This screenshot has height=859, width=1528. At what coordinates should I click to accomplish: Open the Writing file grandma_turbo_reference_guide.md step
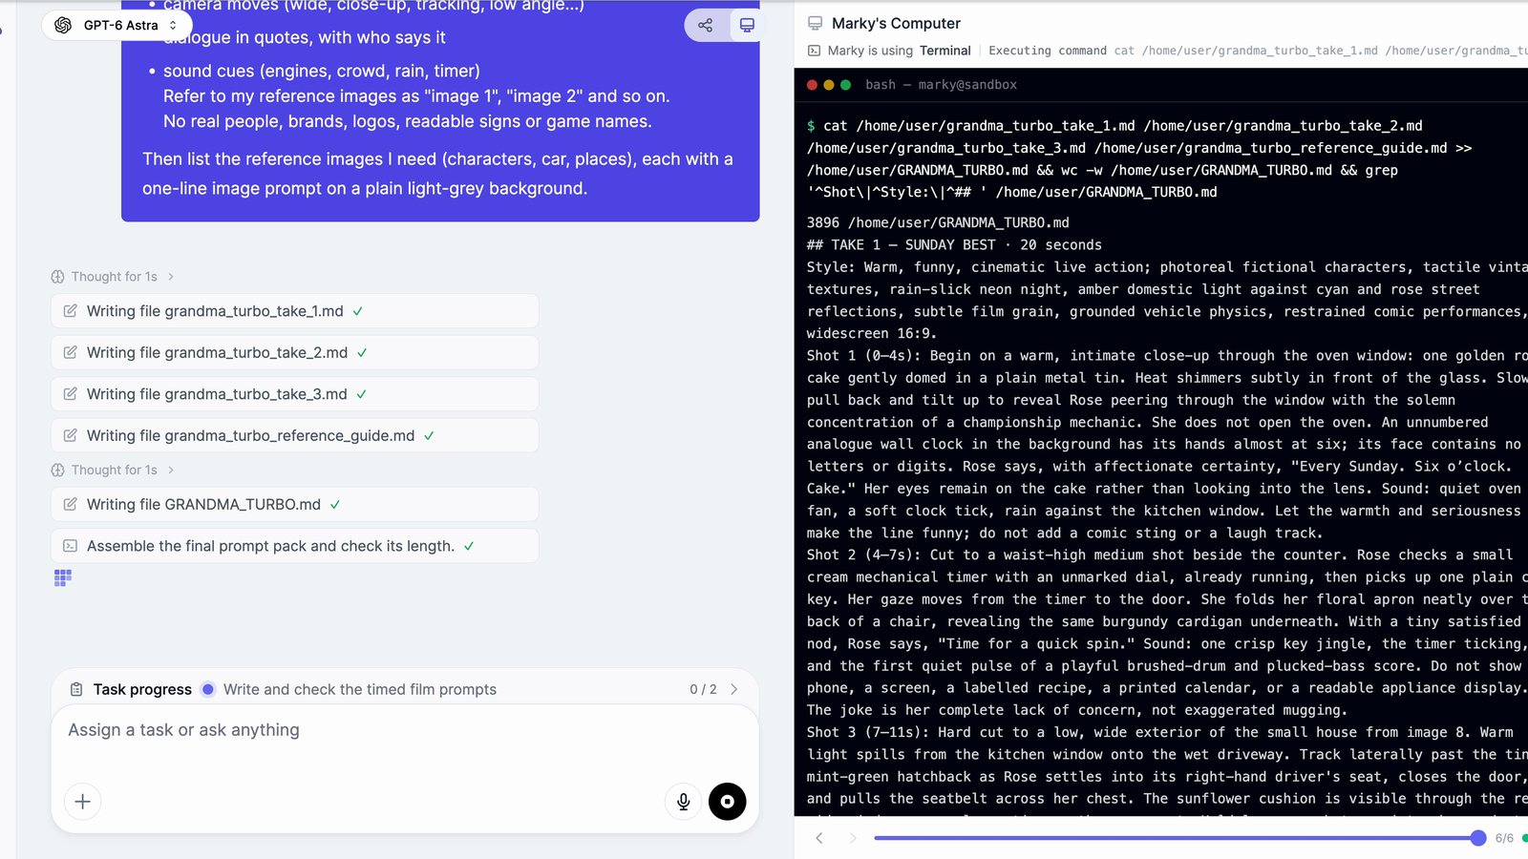coord(294,435)
